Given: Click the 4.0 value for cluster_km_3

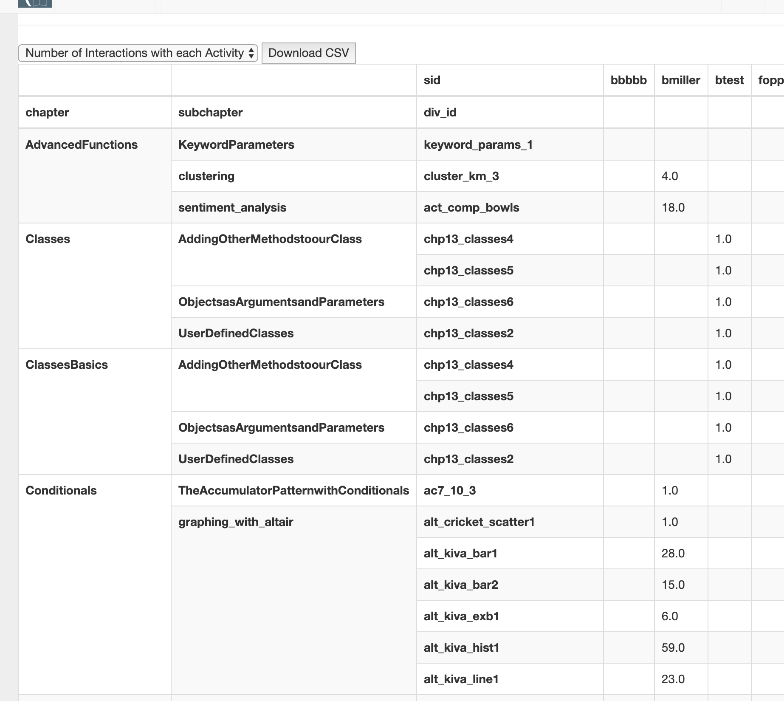Looking at the screenshot, I should point(681,176).
